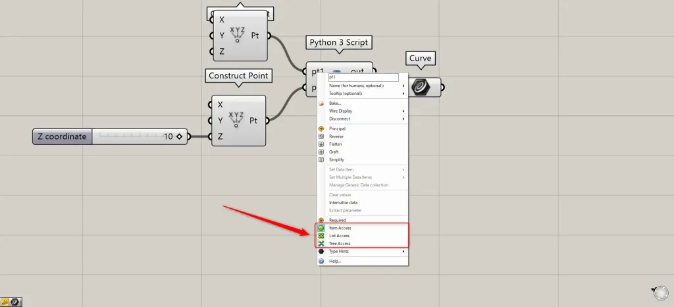Click the pt1 name text field
The image size is (674, 307).
[x=363, y=77]
